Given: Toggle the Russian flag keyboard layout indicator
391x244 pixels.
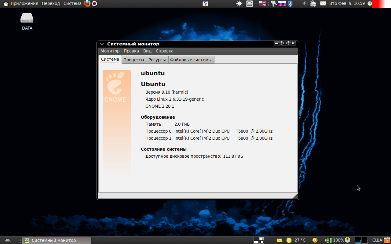Looking at the screenshot, I should [x=282, y=4].
